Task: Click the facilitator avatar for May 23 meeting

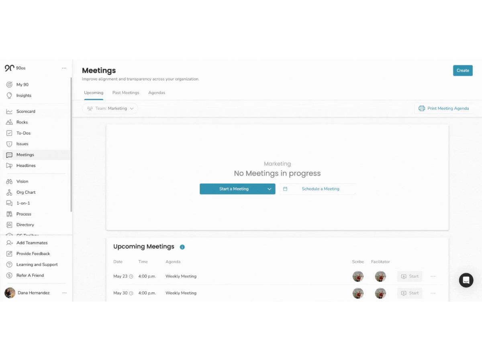Action: 380,276
